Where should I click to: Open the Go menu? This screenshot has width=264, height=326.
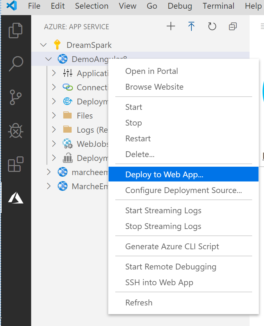click(x=152, y=6)
